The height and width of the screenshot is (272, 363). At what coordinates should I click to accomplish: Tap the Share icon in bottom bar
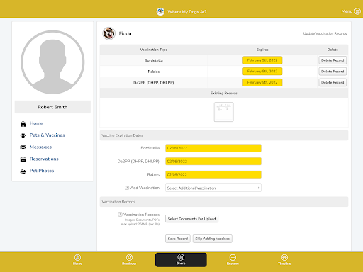pos(181,257)
